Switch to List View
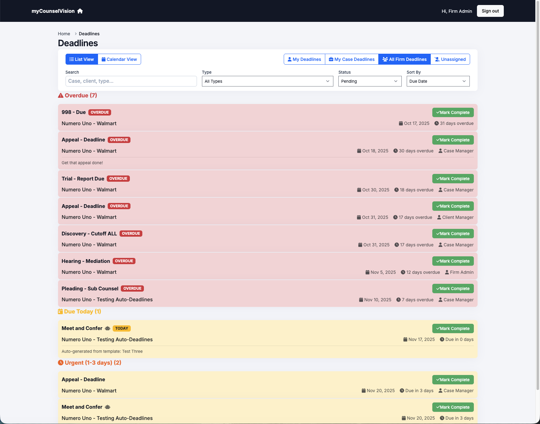 click(x=82, y=59)
